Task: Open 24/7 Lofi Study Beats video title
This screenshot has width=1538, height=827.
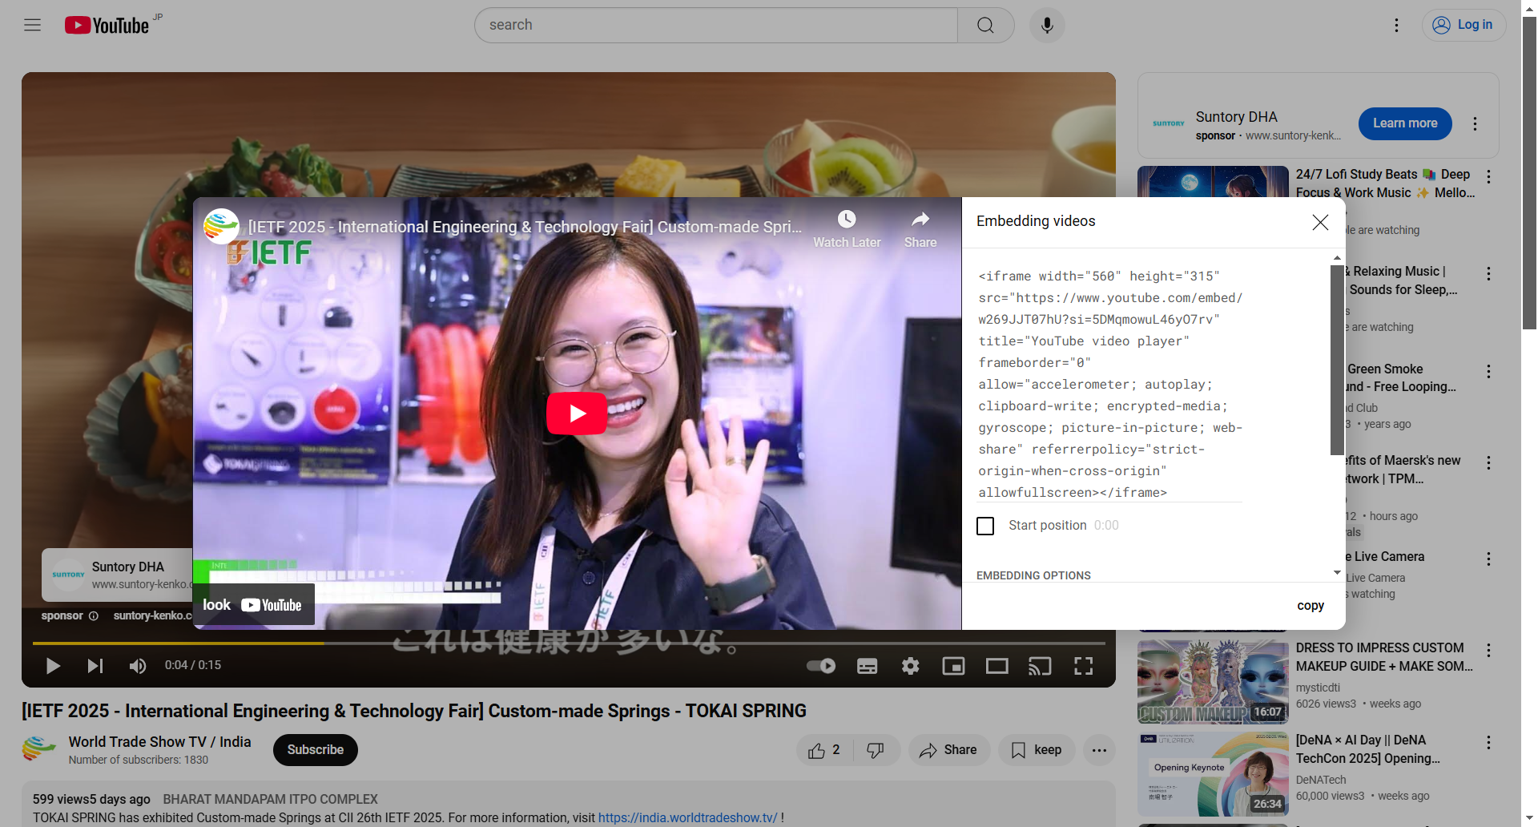Action: (1385, 184)
